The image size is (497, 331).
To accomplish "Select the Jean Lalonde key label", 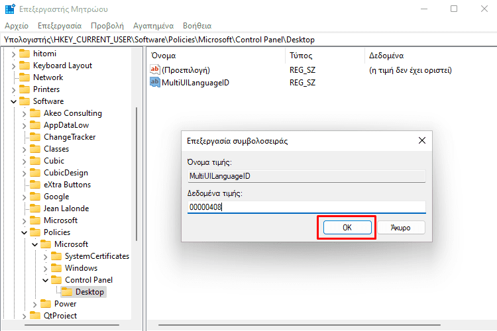I will (x=66, y=209).
